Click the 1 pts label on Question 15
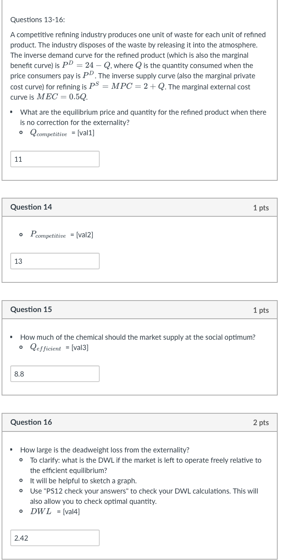Image resolution: width=284 pixels, height=560 pixels. pos(261,310)
